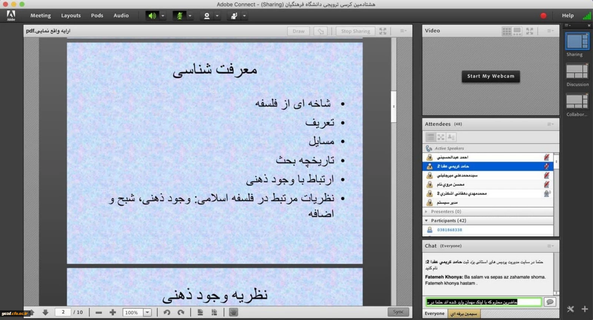Go to next page with down arrow
Viewport: 593px width, 320px height.
[x=45, y=312]
